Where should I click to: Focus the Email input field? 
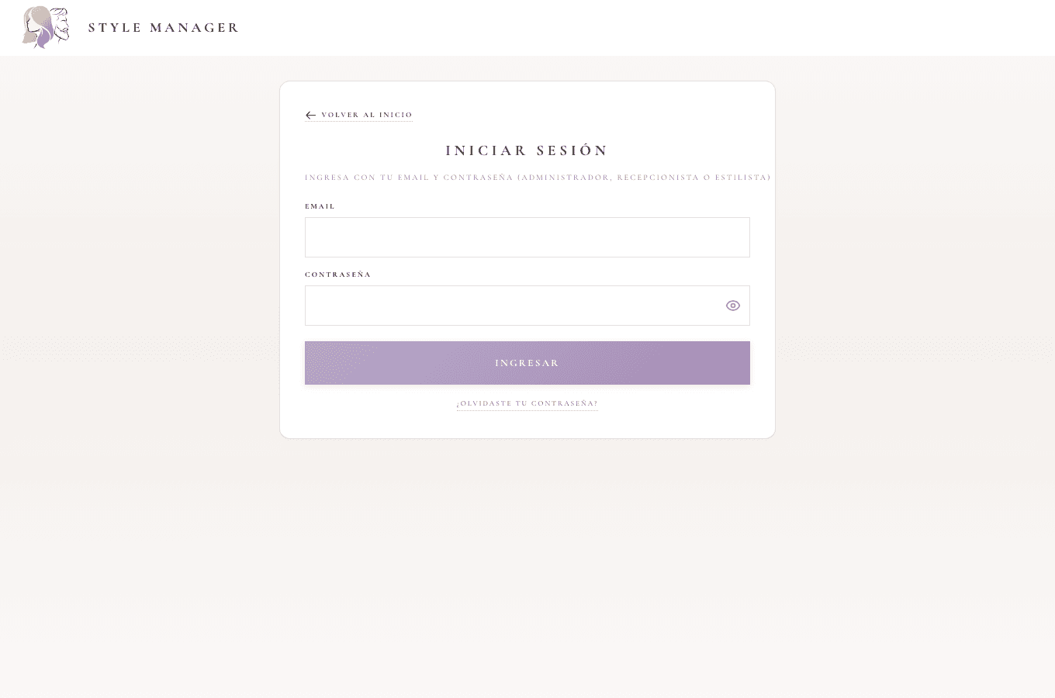pos(527,237)
